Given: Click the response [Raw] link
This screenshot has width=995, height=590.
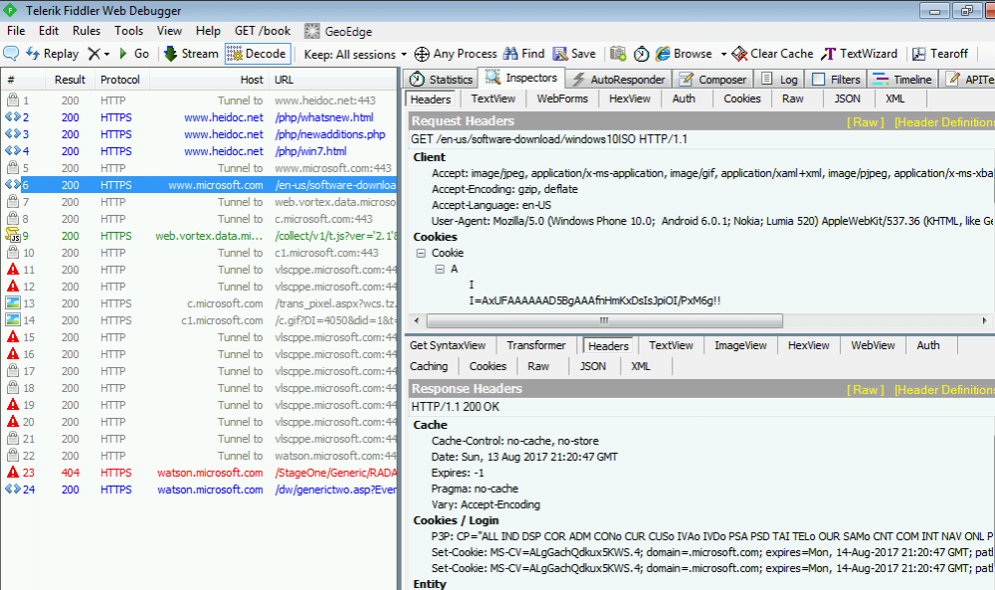Looking at the screenshot, I should (x=864, y=390).
